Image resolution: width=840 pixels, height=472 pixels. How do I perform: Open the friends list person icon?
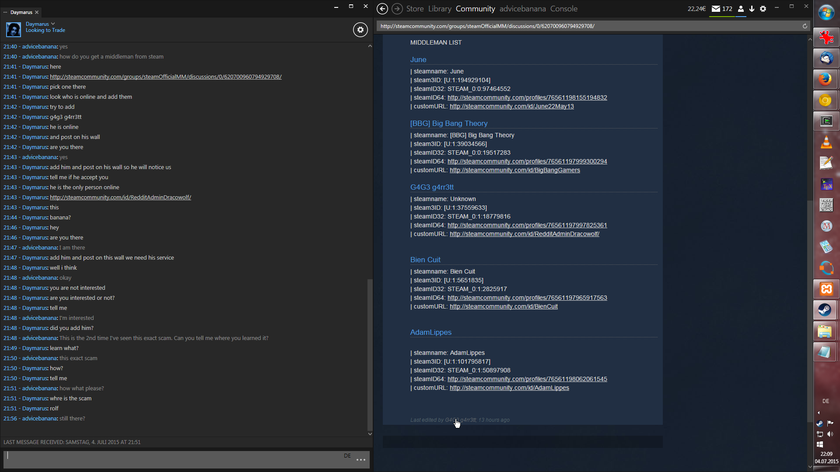[x=741, y=9]
